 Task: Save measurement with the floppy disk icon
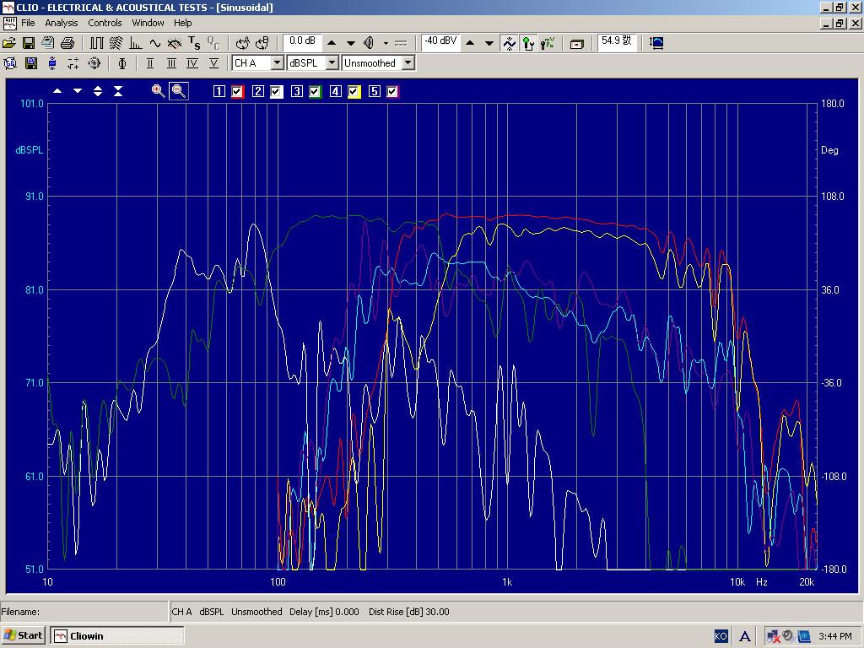(29, 43)
